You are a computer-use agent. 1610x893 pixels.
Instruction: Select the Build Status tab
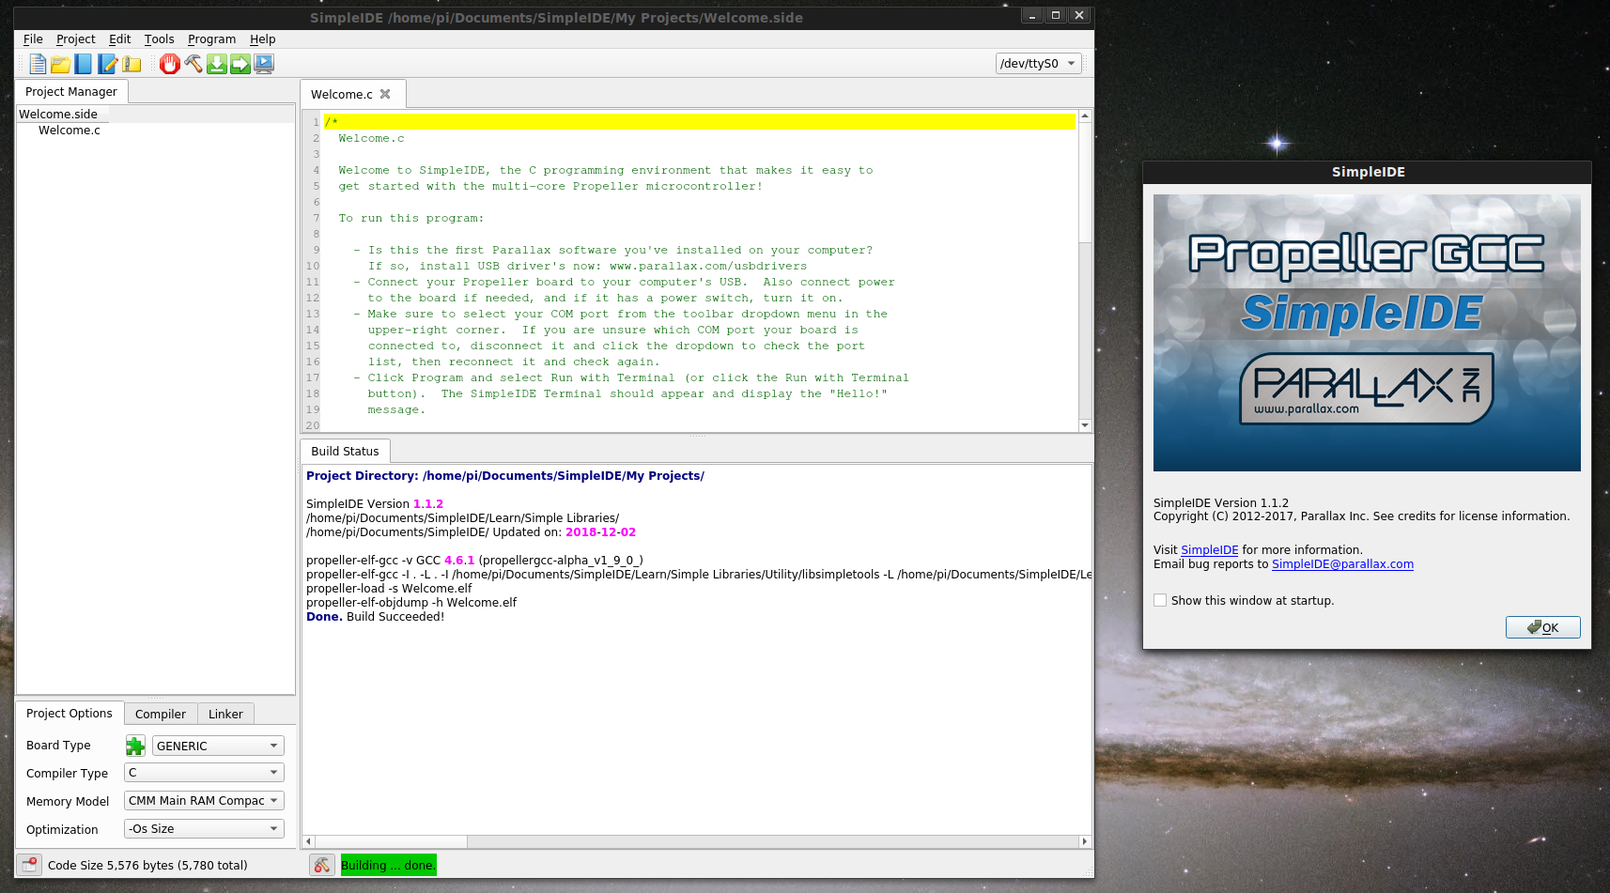(x=345, y=452)
